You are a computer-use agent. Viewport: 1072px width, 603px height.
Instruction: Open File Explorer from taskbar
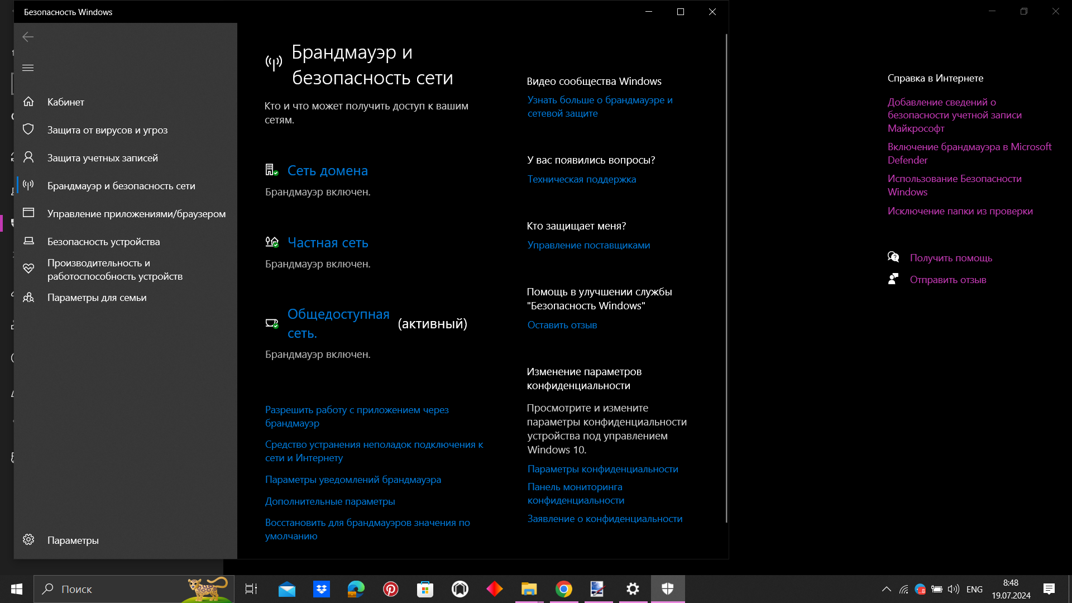point(529,589)
